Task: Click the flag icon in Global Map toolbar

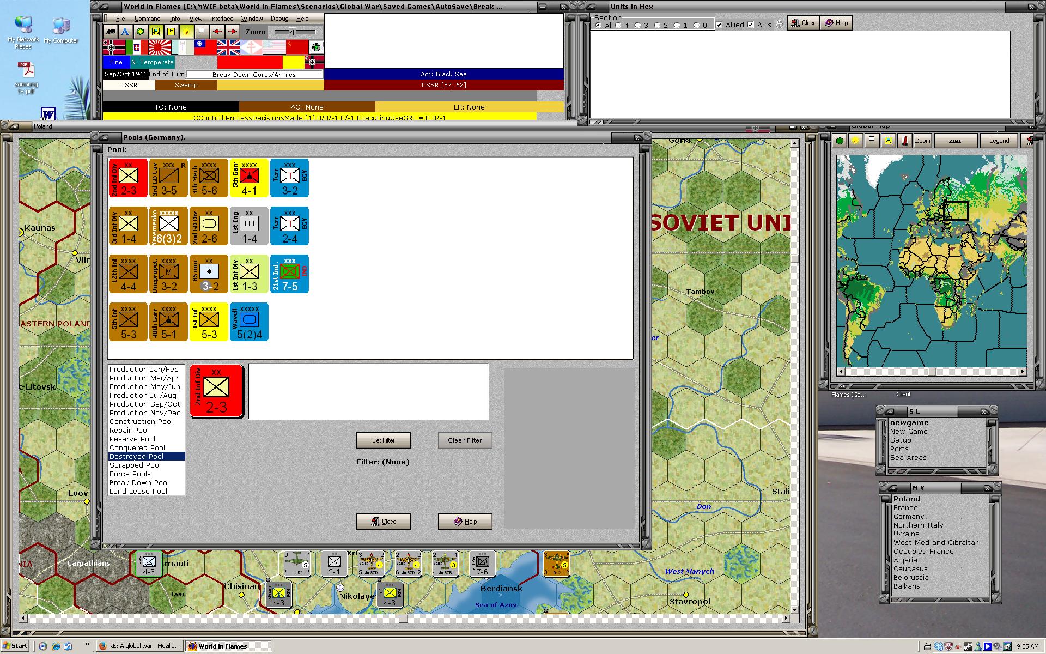Action: tap(872, 141)
